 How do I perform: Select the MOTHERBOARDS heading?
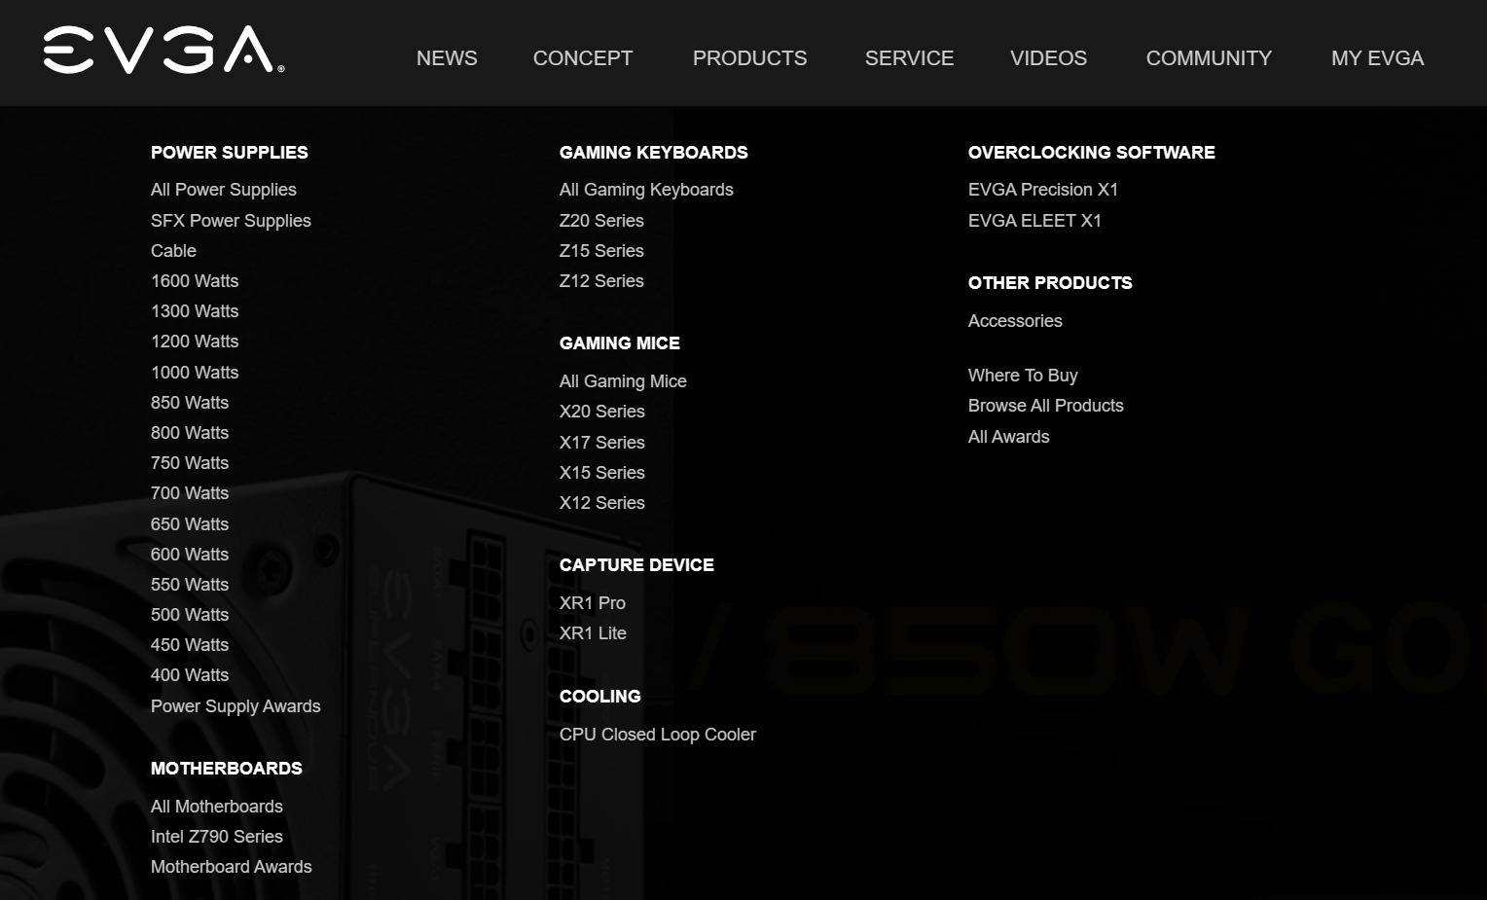coord(227,769)
